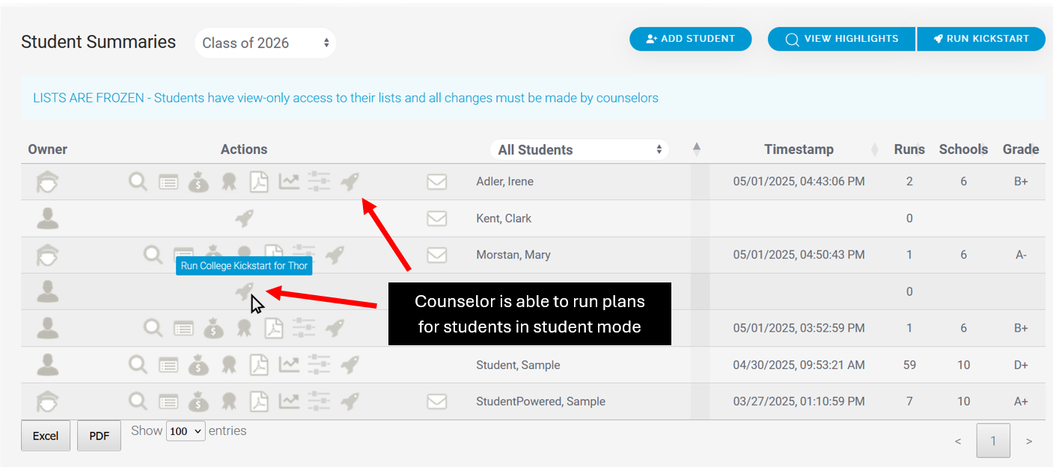
Task: Sort the table by the Timestamp column
Action: [x=799, y=149]
